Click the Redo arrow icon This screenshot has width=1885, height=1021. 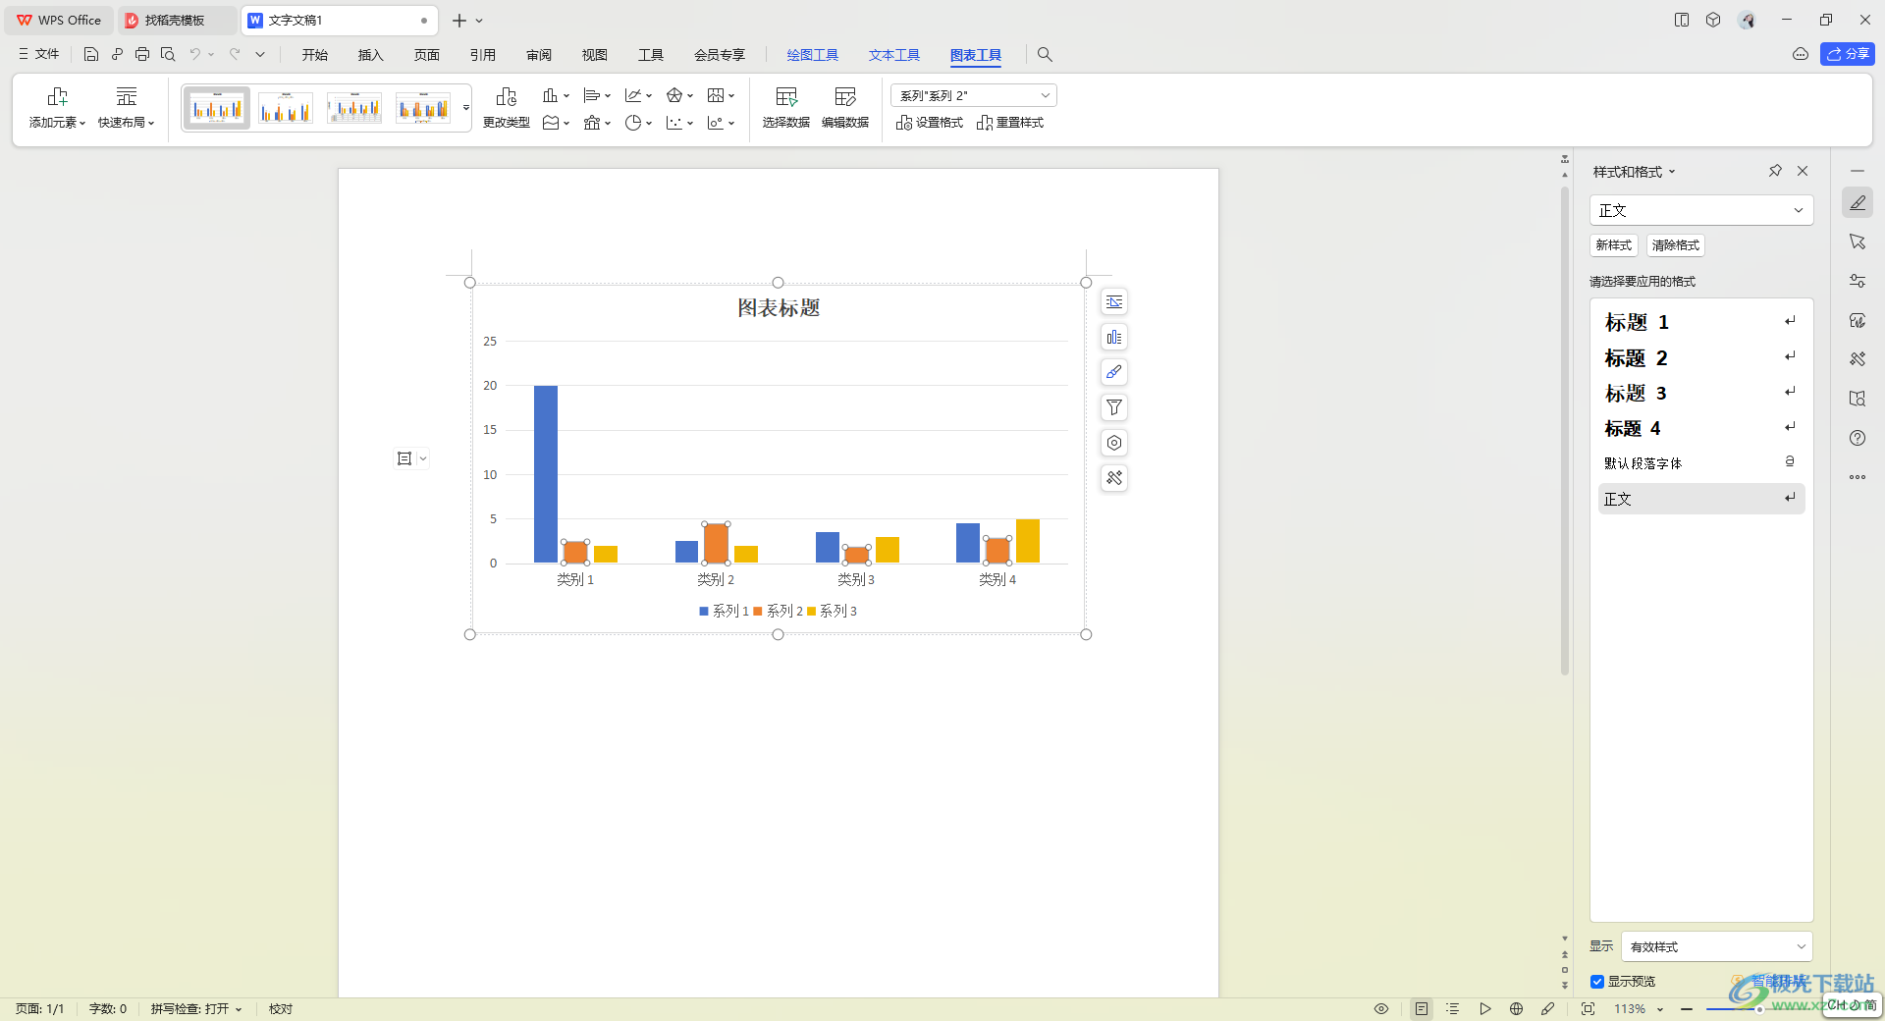[235, 55]
